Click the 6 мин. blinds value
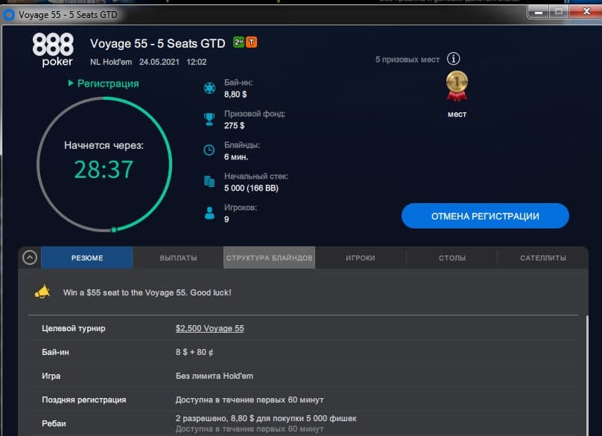 (x=236, y=157)
